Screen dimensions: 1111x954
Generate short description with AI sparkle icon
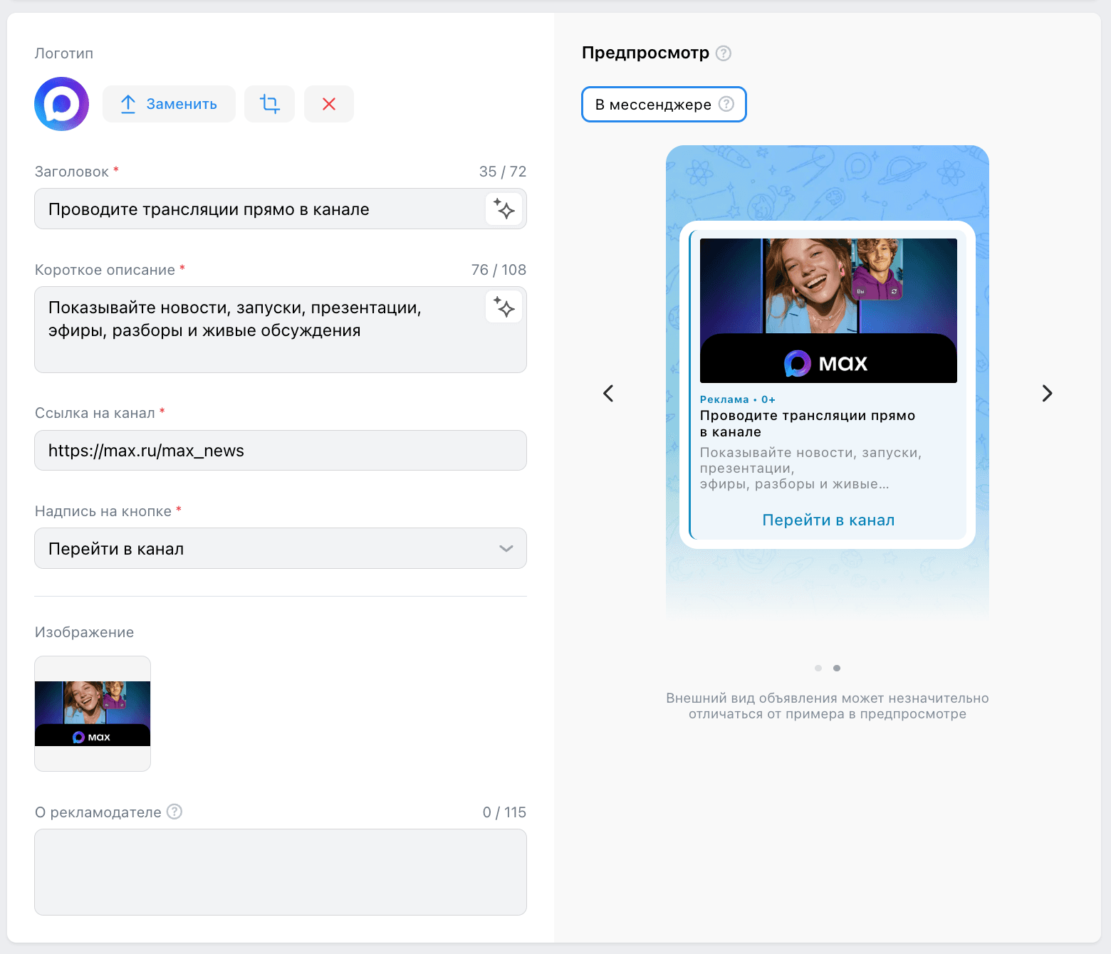point(504,308)
